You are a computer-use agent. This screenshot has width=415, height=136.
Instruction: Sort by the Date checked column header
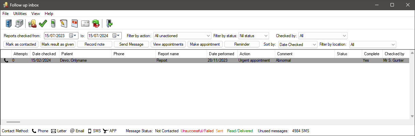pos(45,54)
